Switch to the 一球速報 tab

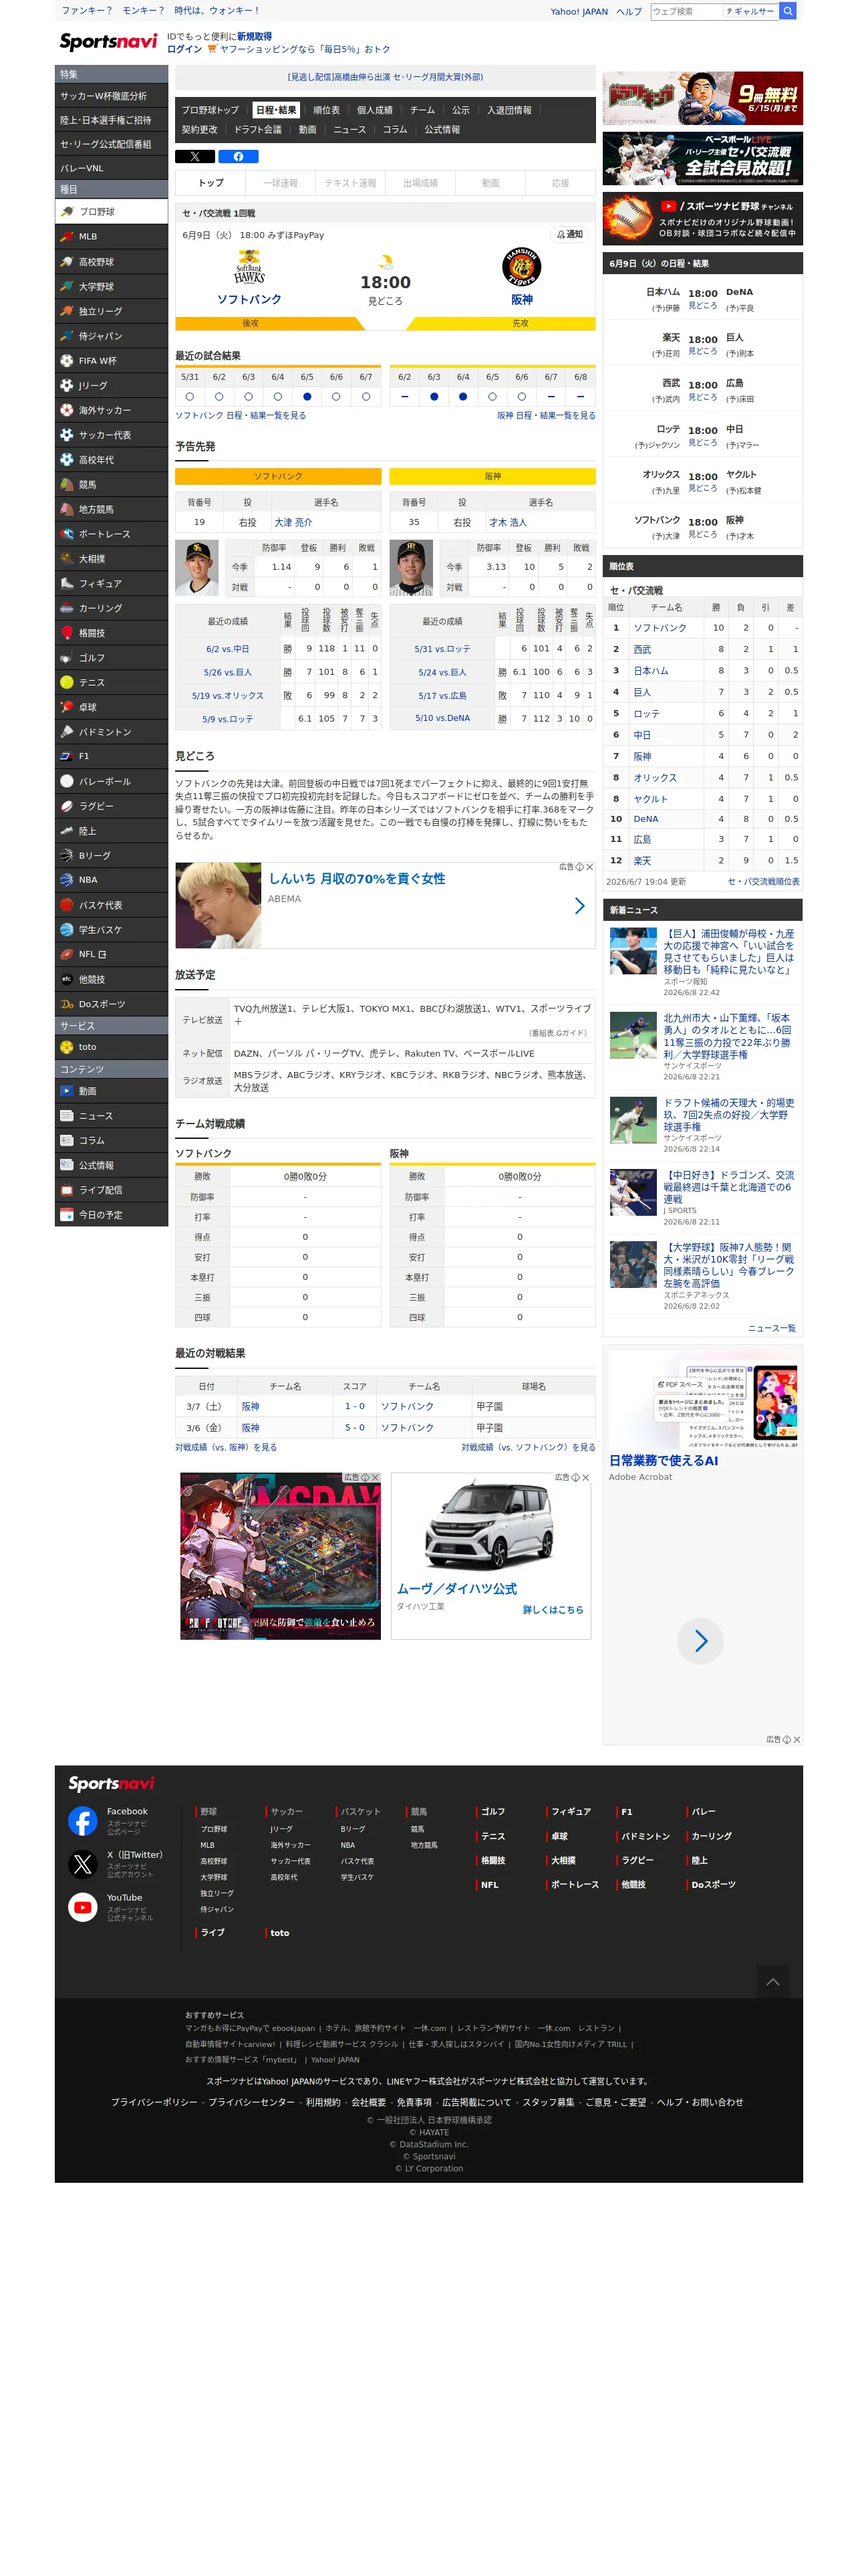pyautogui.click(x=281, y=183)
